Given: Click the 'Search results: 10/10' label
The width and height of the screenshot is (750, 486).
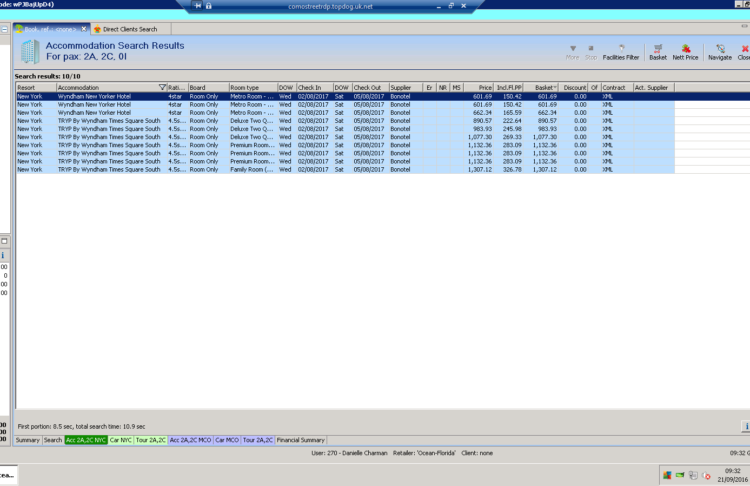Looking at the screenshot, I should (x=48, y=76).
